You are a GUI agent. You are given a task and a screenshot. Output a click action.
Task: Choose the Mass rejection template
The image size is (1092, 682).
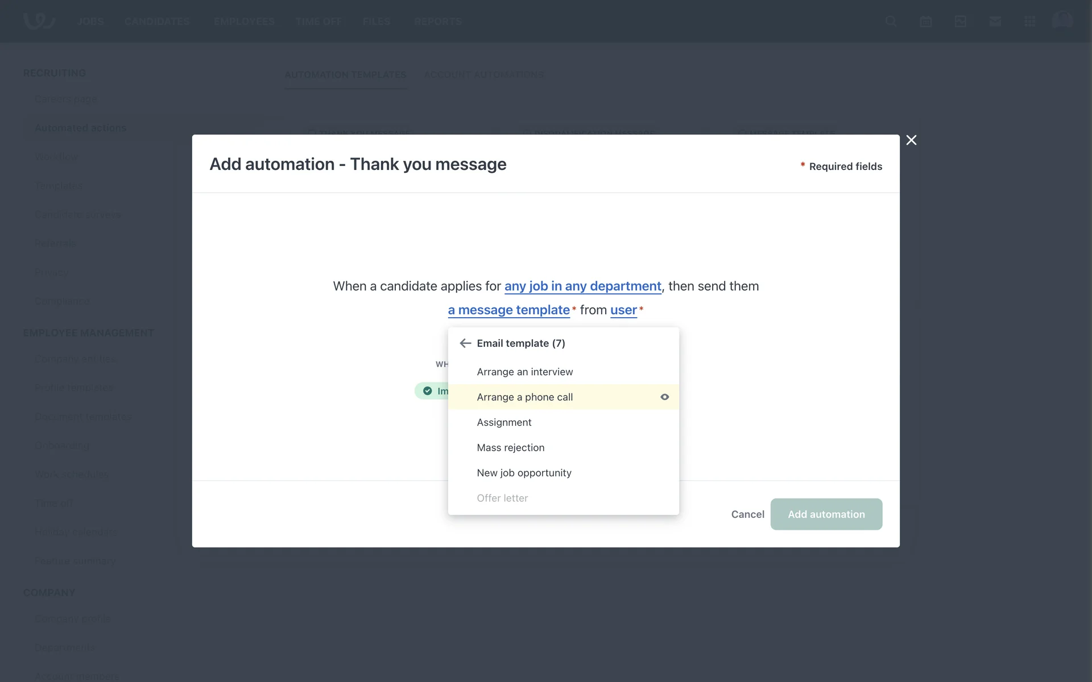pos(510,448)
